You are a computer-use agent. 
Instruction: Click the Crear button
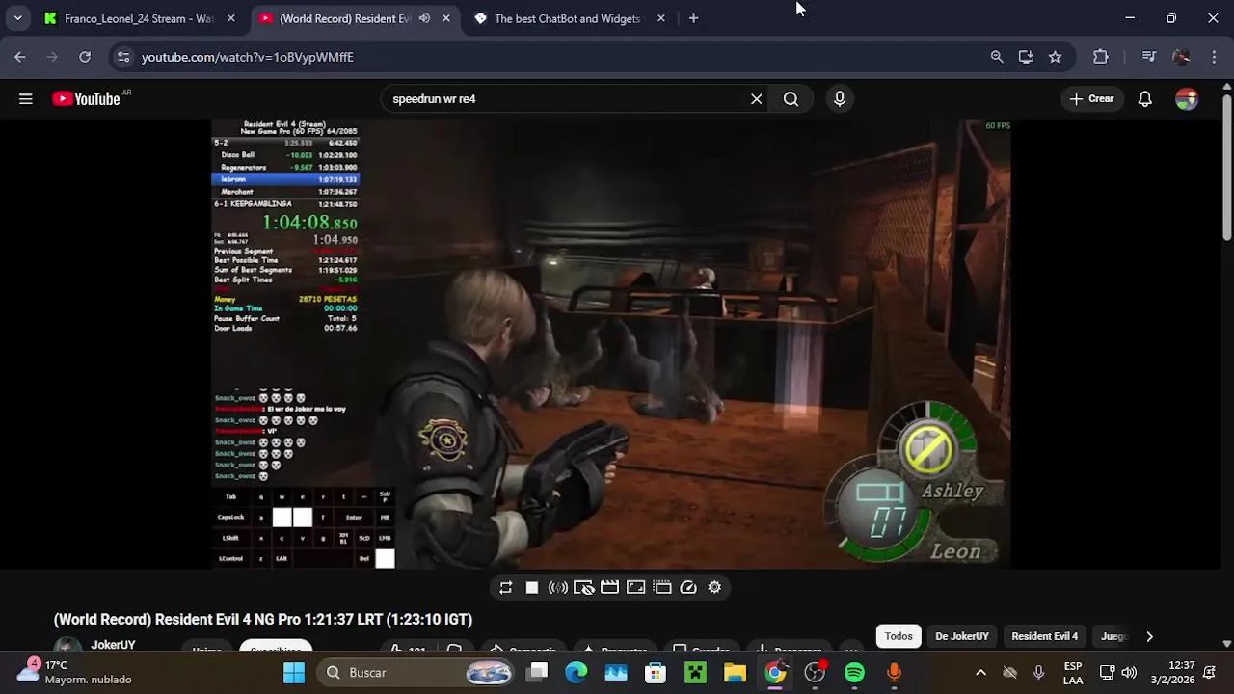click(x=1091, y=98)
